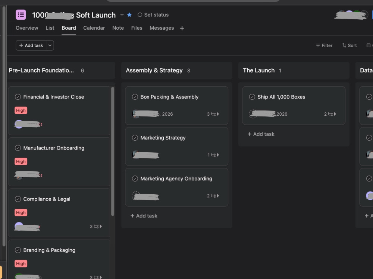The height and width of the screenshot is (279, 373).
Task: Open Compliance & Legal task title
Action: (47, 199)
